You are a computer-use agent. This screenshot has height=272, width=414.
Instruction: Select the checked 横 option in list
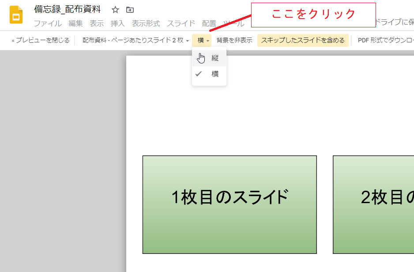coord(209,74)
